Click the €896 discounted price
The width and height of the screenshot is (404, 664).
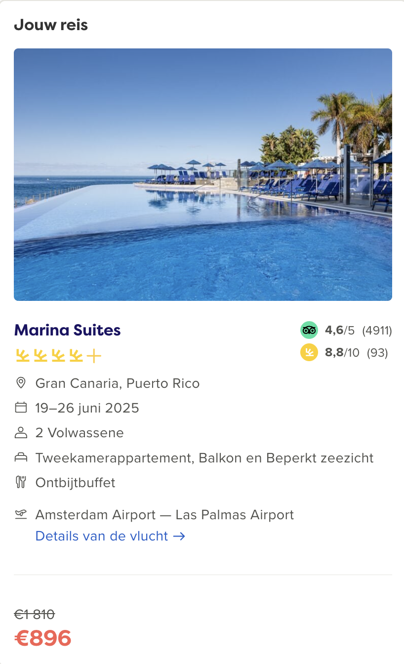43,638
